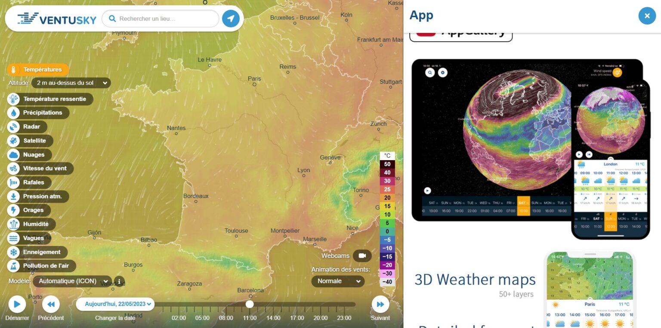The image size is (661, 328).
Task: Select the Températures thermometer icon
Action: 14,70
